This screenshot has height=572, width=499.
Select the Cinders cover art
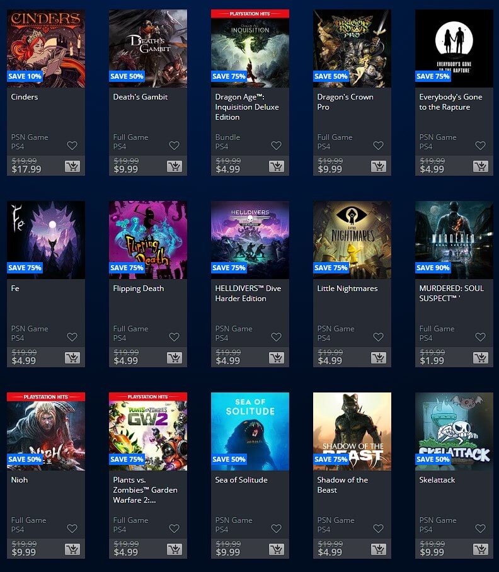46,49
